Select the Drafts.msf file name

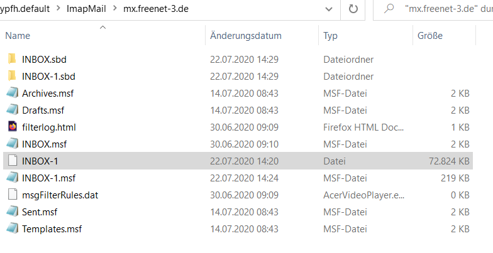coord(43,110)
